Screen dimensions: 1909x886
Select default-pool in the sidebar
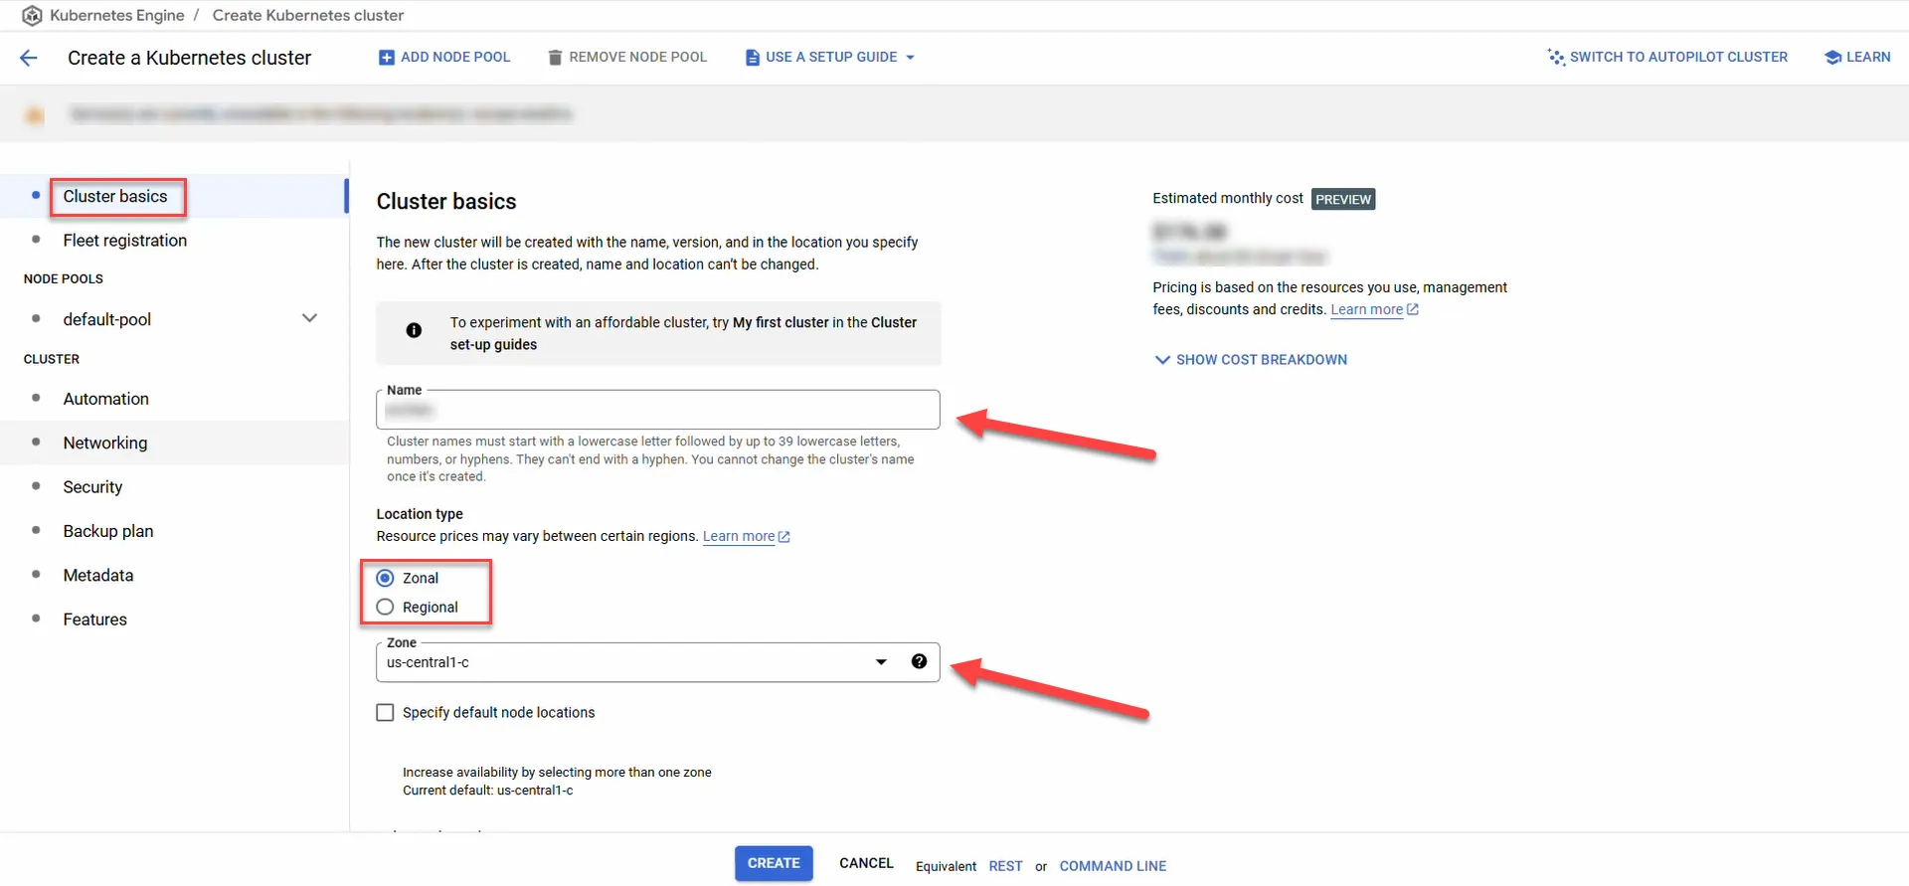click(107, 319)
